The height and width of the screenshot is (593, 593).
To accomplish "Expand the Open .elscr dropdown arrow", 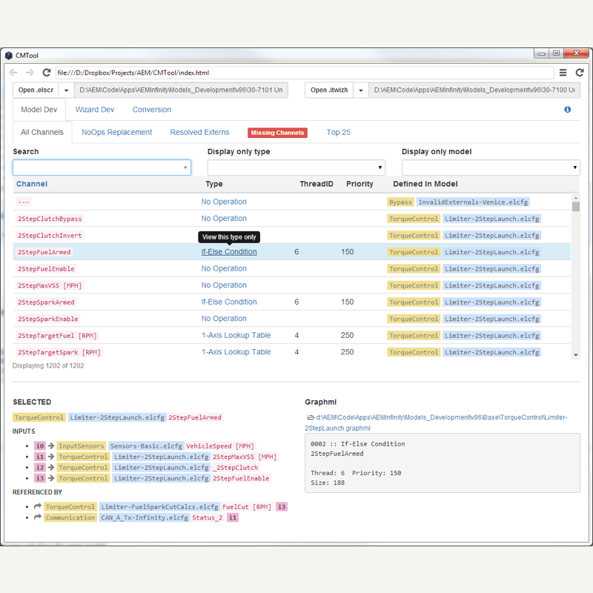I will pos(67,90).
